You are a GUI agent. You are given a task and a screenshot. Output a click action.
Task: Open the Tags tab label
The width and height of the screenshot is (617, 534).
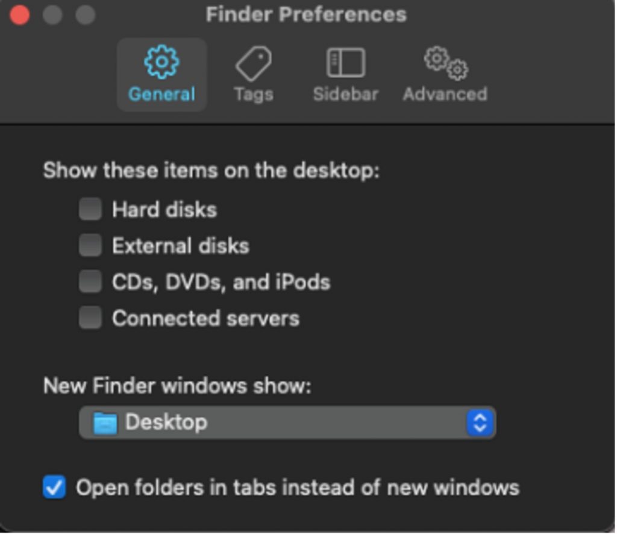pyautogui.click(x=253, y=95)
